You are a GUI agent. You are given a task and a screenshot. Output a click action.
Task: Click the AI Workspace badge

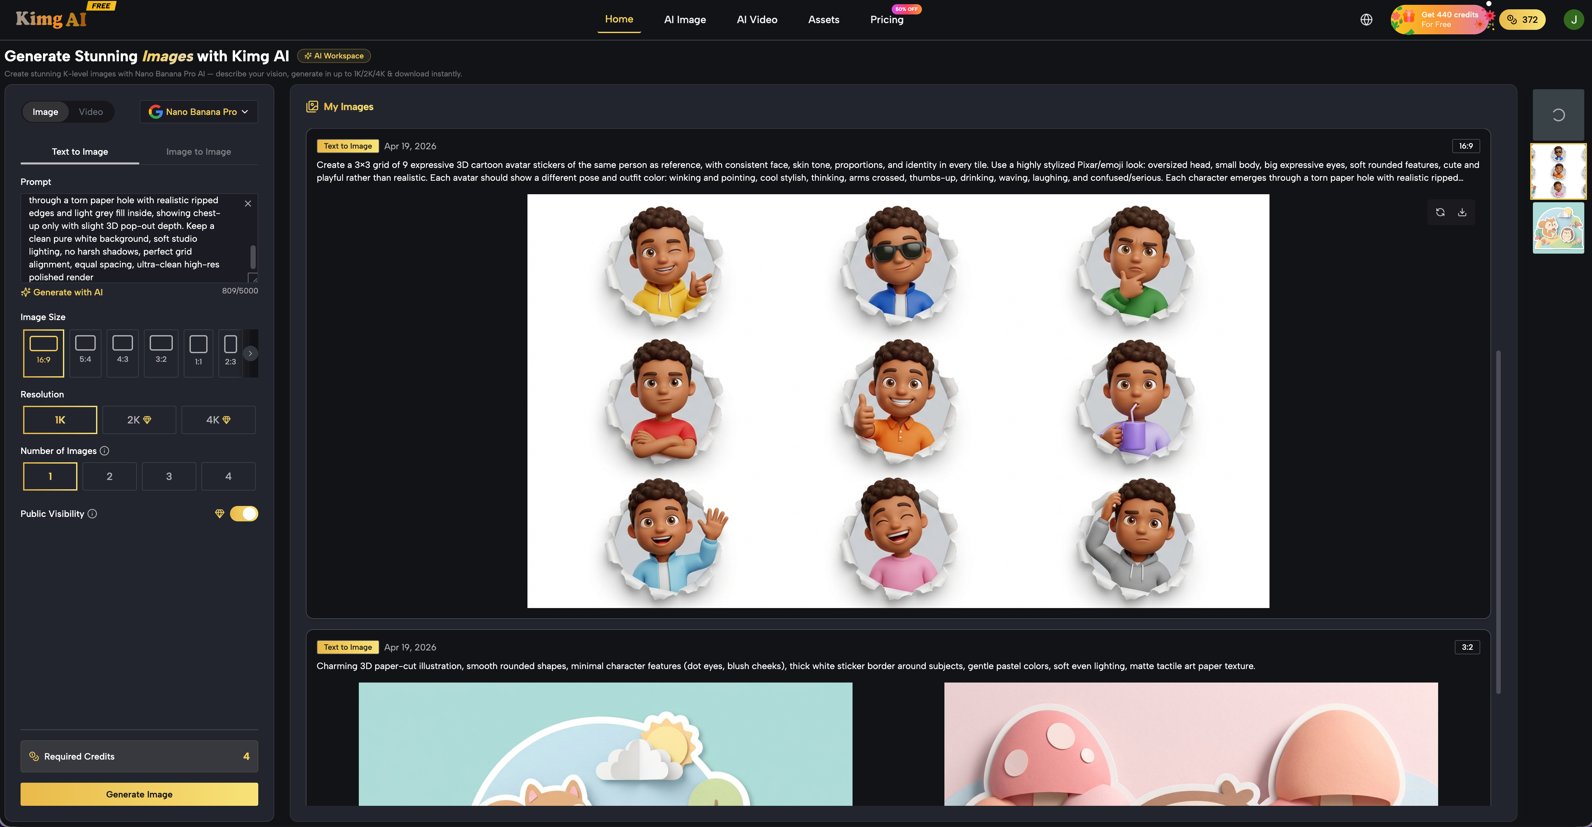(334, 55)
